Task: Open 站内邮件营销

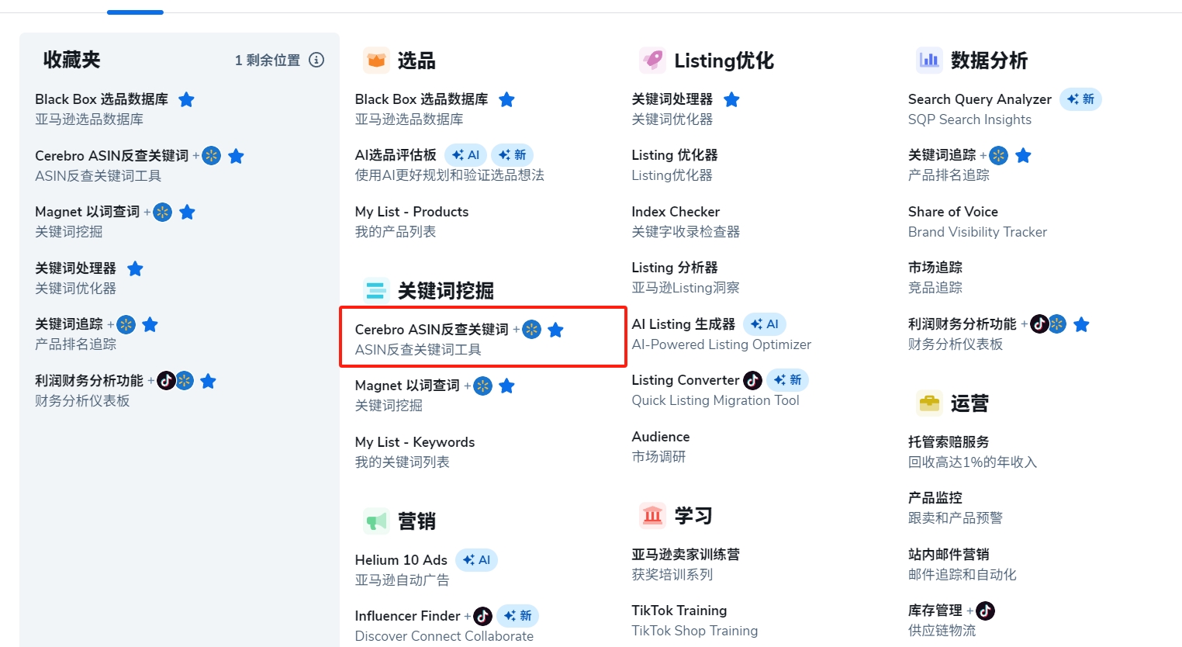Action: click(949, 555)
